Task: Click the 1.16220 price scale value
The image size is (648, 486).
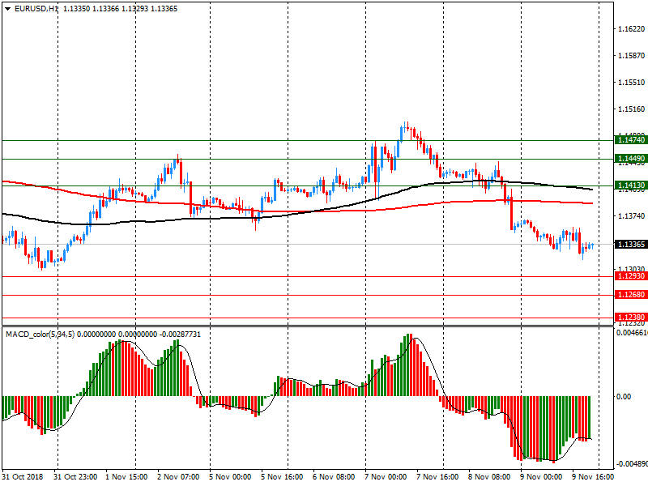Action: (630, 29)
